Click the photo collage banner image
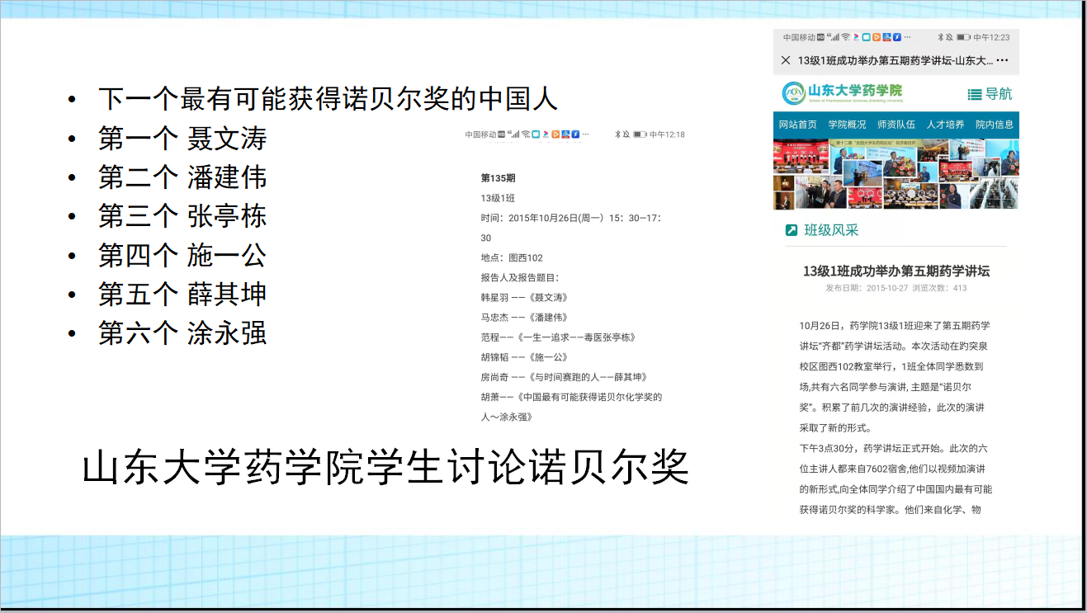 [896, 173]
